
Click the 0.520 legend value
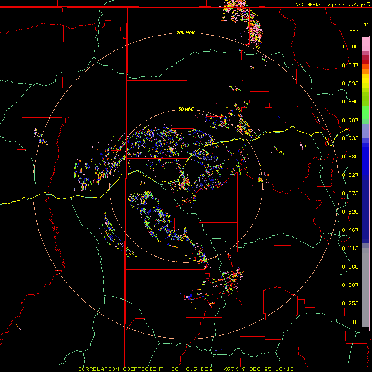click(x=350, y=212)
